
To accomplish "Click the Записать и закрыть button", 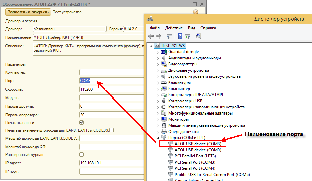I will point(28,12).
